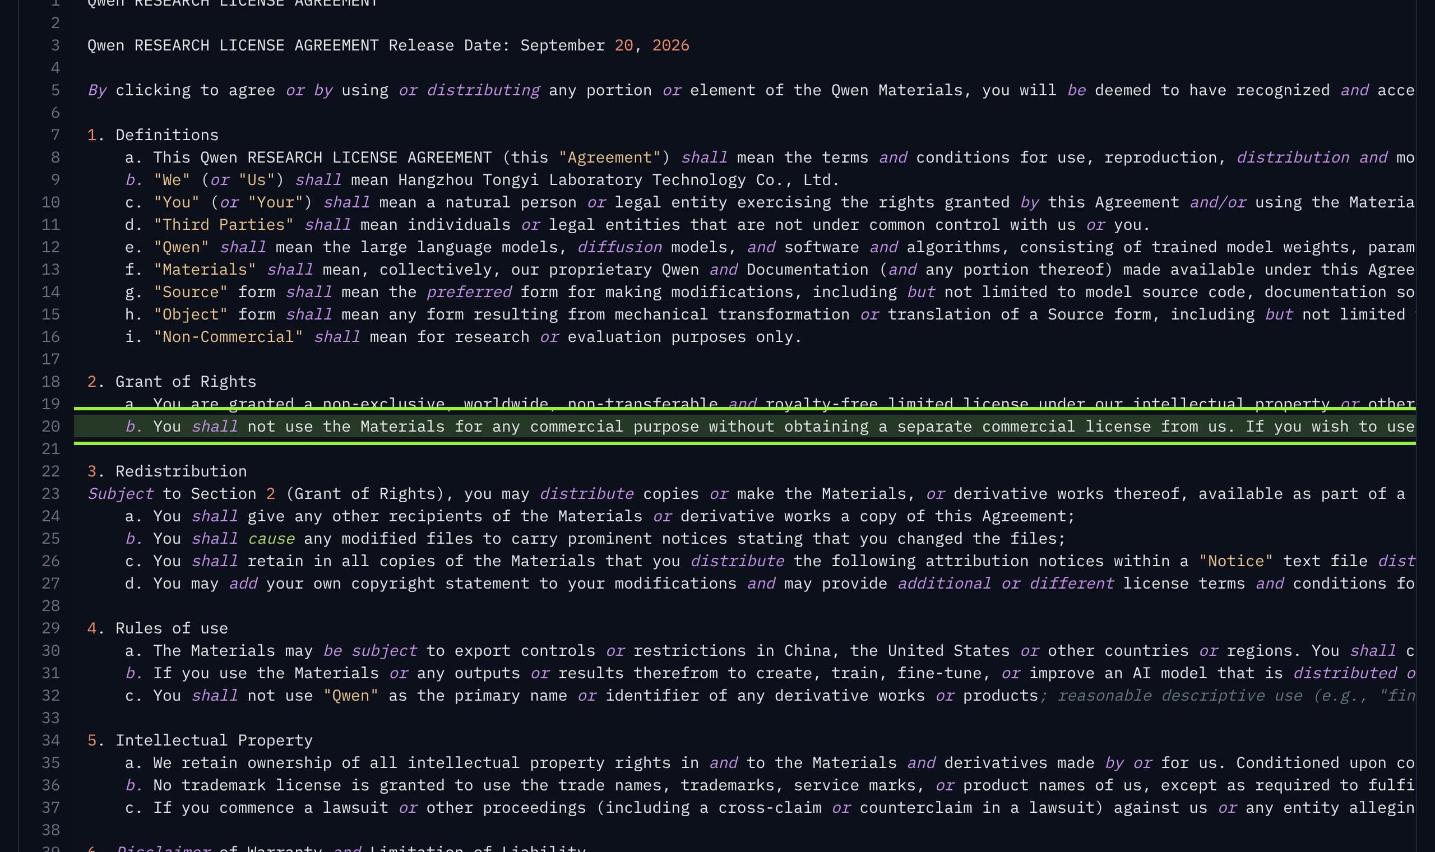This screenshot has width=1435, height=852.
Task: Click line "a. The Materials may be subject to export"
Action: [x=770, y=650]
